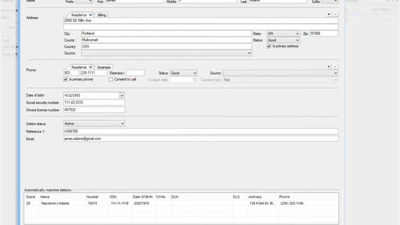Click the Date Of Birth column header
Viewport: 400px width, 225px height.
(142, 197)
